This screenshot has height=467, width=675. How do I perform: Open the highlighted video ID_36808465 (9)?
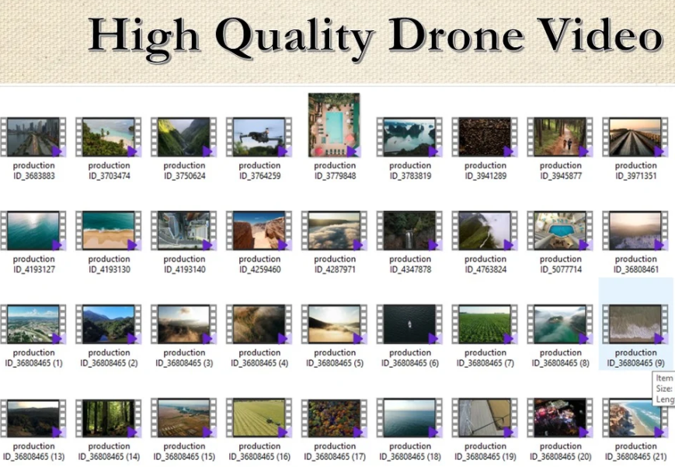635,326
